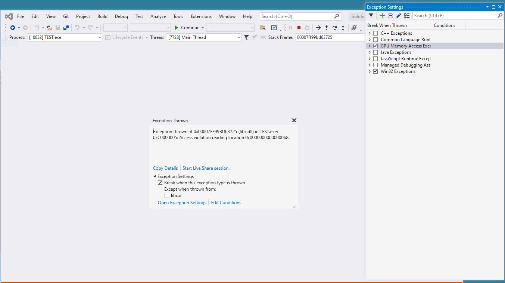Uncheck the Win32 Exceptions checkbox

pos(375,71)
